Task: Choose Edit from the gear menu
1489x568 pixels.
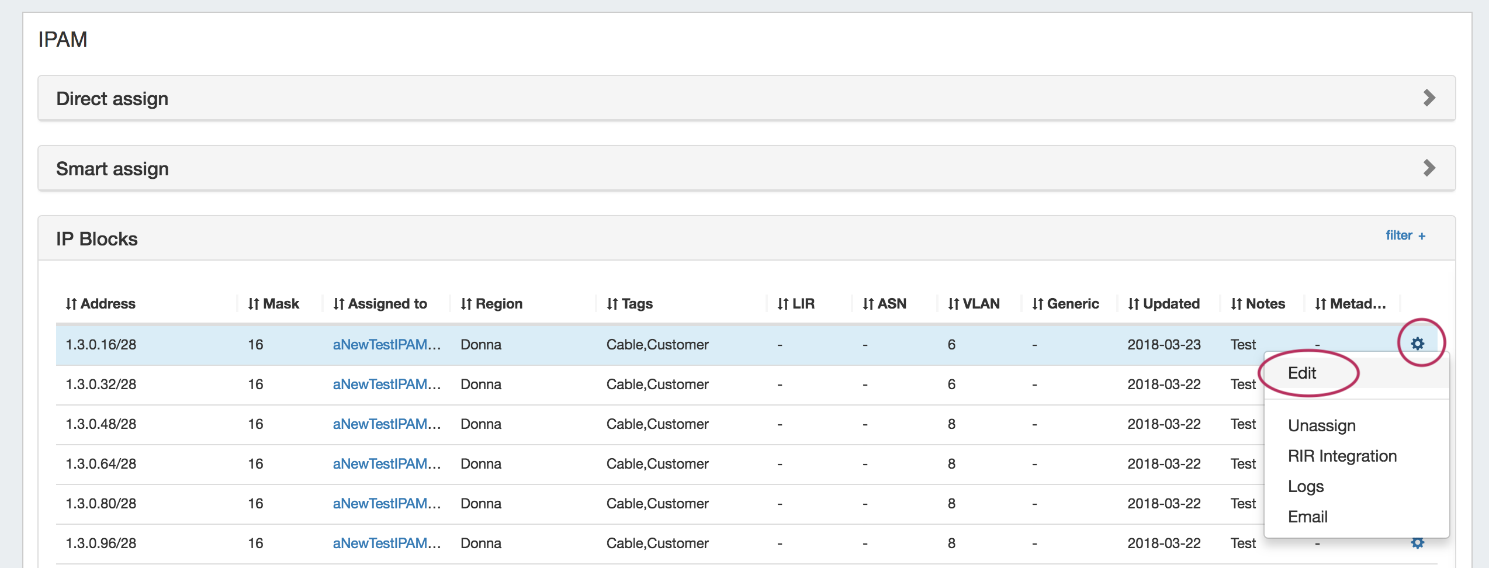Action: (1302, 373)
